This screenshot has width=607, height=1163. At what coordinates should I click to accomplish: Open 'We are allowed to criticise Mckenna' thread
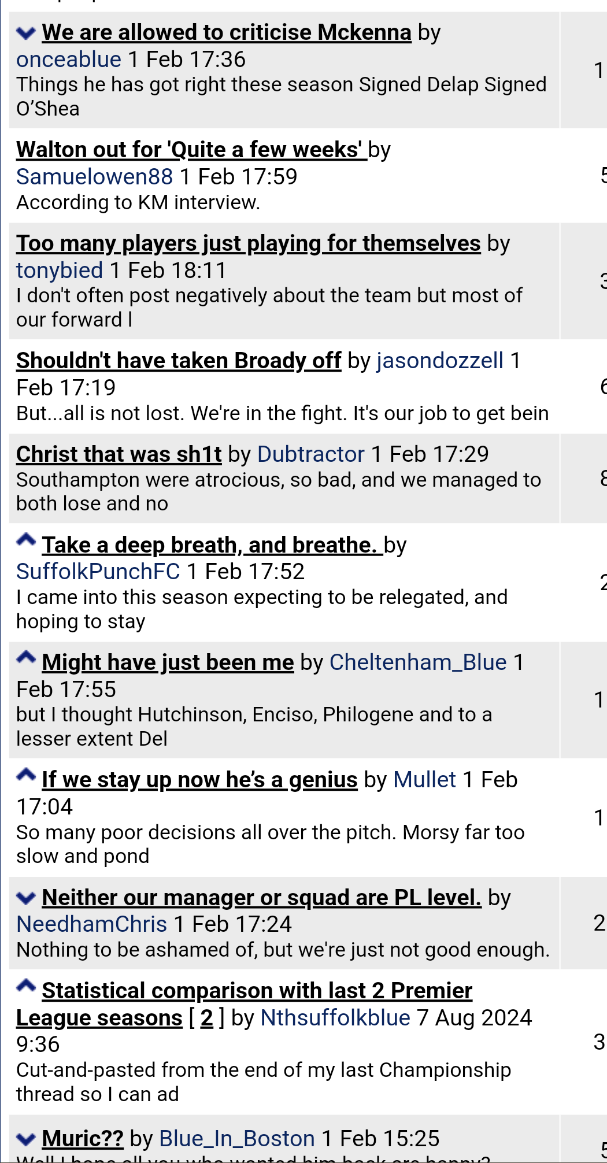click(x=227, y=32)
